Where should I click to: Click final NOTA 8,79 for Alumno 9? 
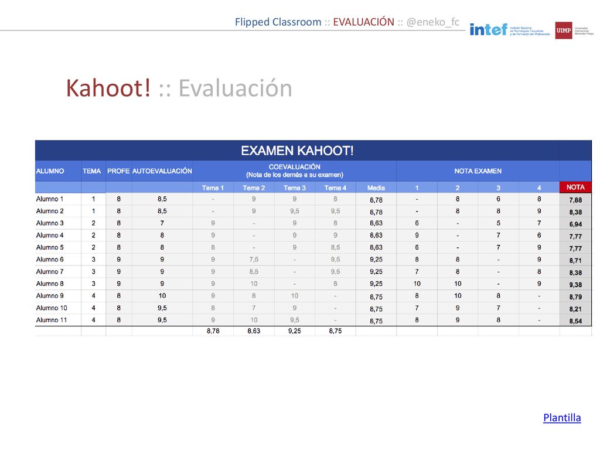[x=575, y=297]
